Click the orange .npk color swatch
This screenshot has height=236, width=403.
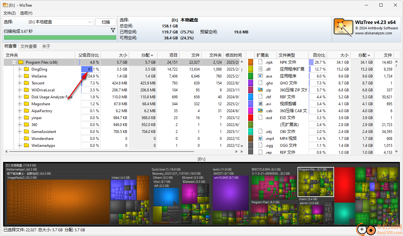[x=251, y=62]
